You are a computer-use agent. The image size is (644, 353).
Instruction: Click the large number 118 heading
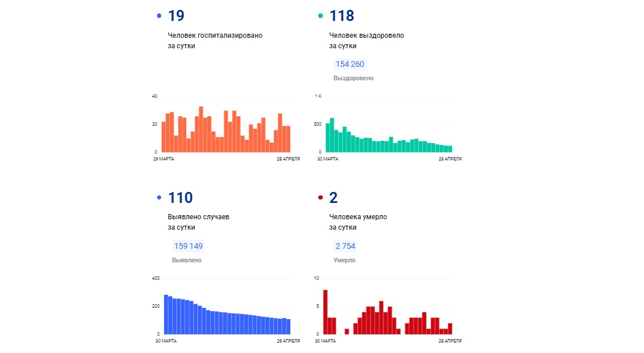[x=341, y=16]
